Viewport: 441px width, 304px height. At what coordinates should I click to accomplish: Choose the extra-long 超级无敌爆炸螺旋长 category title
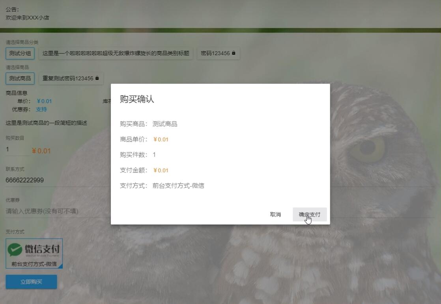coord(116,53)
